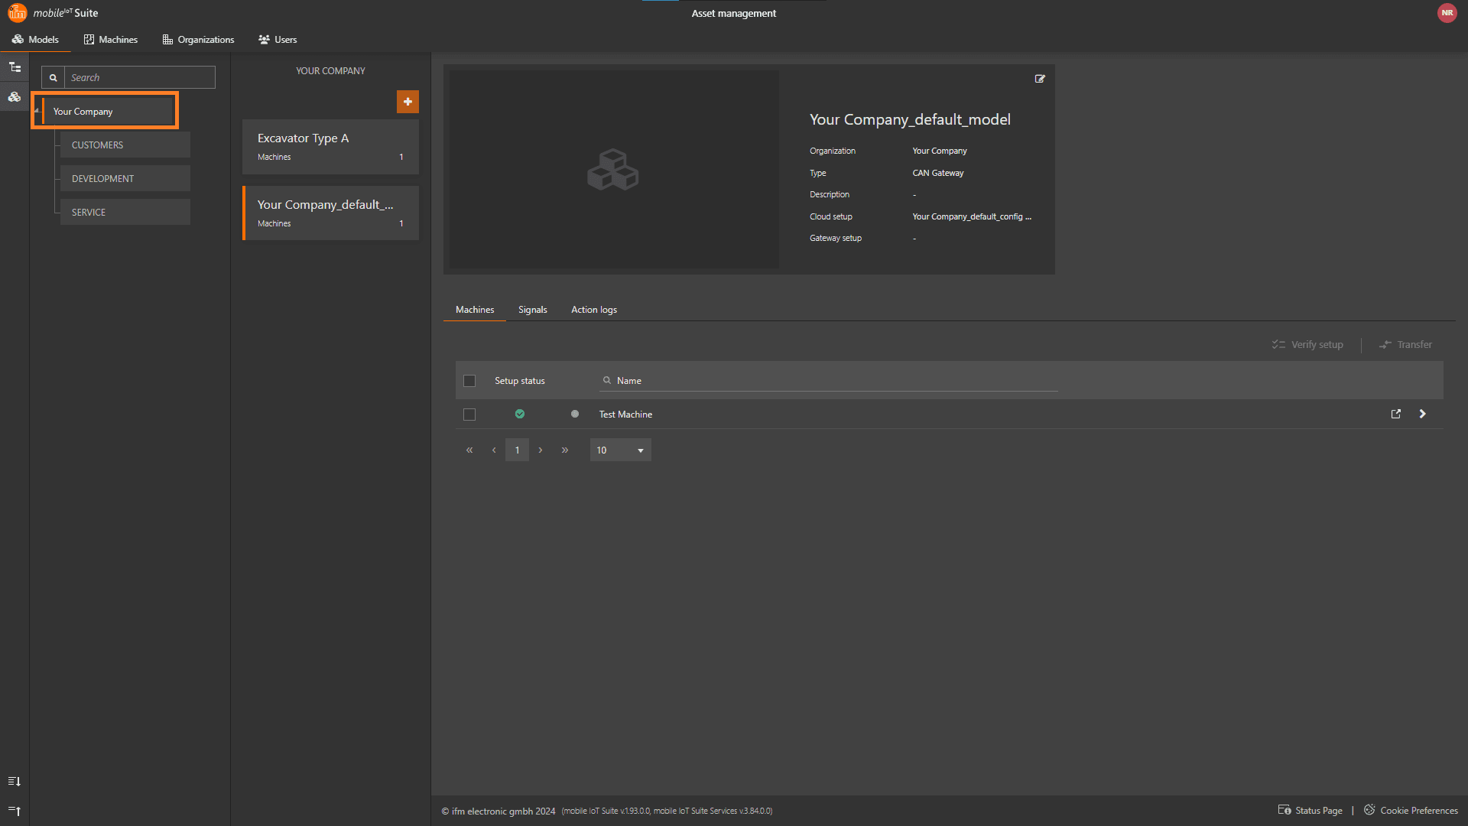
Task: Open the Organizations menu item
Action: (198, 40)
